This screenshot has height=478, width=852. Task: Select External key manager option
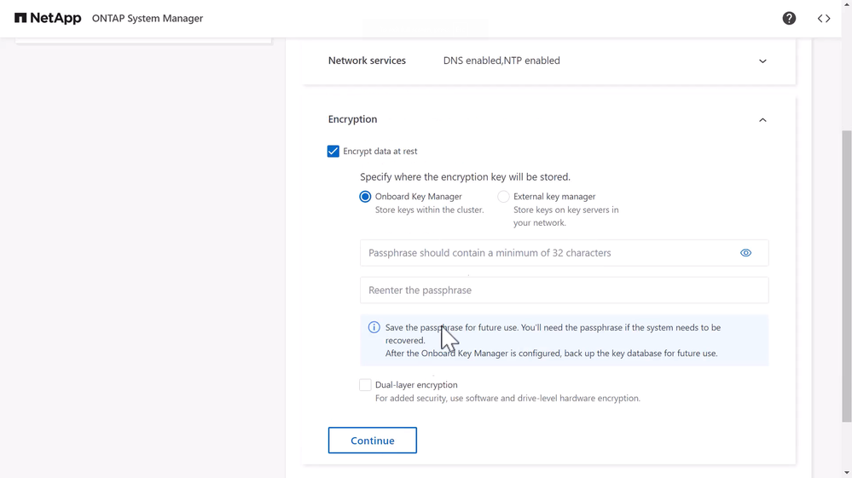pyautogui.click(x=503, y=197)
